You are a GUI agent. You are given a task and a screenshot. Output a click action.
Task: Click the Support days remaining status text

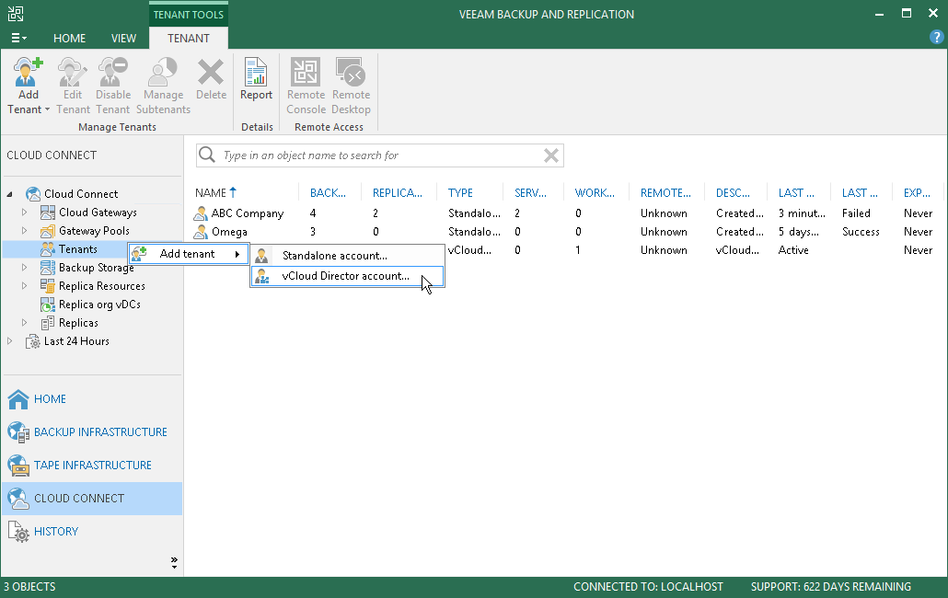click(831, 587)
